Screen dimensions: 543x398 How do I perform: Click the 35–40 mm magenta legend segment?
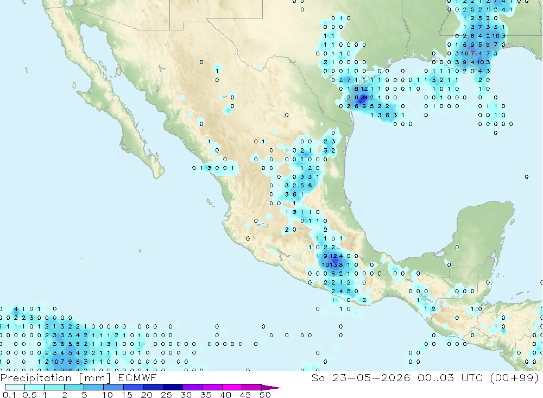[212, 387]
